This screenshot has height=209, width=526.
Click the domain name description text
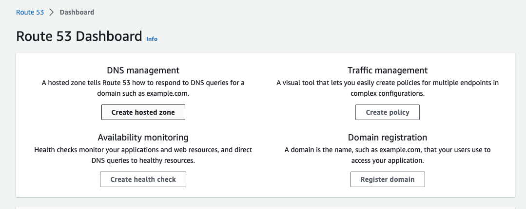(x=388, y=155)
